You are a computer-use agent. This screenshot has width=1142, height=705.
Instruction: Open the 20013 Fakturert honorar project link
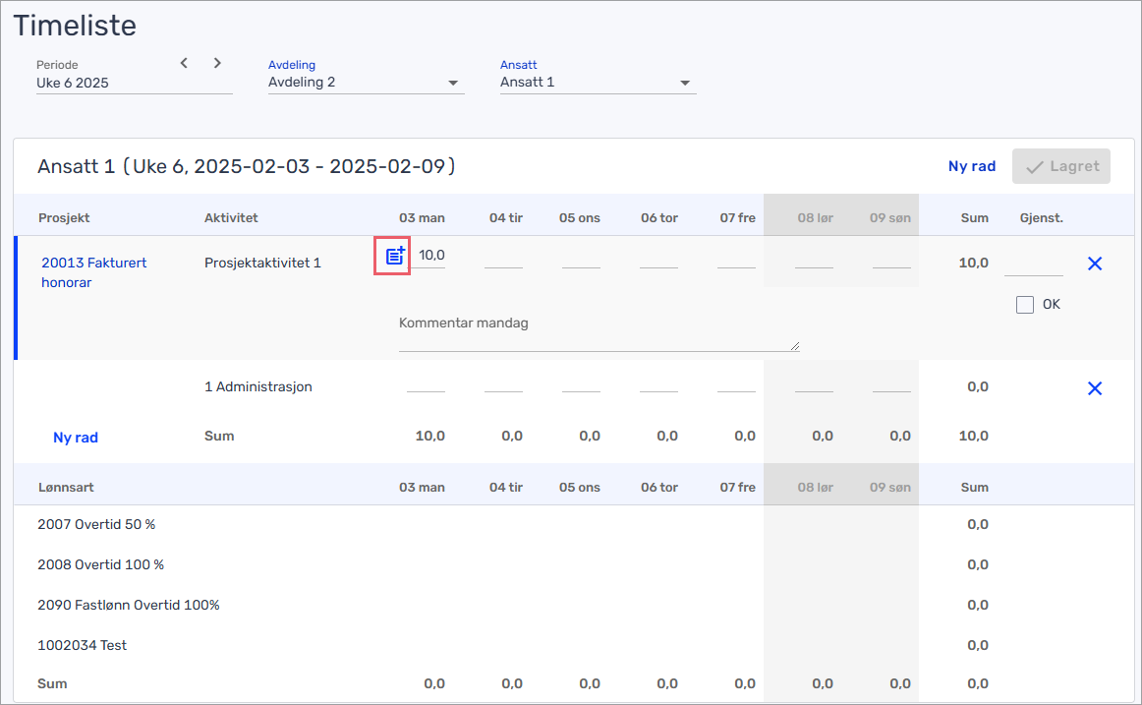(94, 272)
